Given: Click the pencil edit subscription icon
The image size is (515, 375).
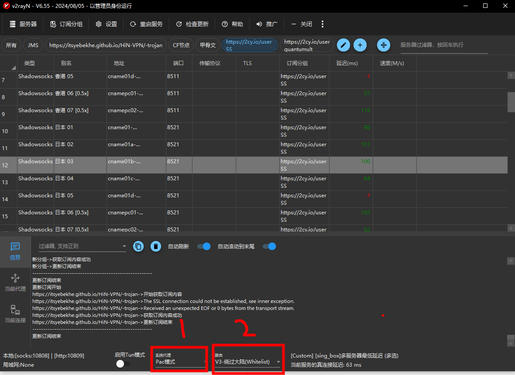Looking at the screenshot, I should pyautogui.click(x=343, y=45).
